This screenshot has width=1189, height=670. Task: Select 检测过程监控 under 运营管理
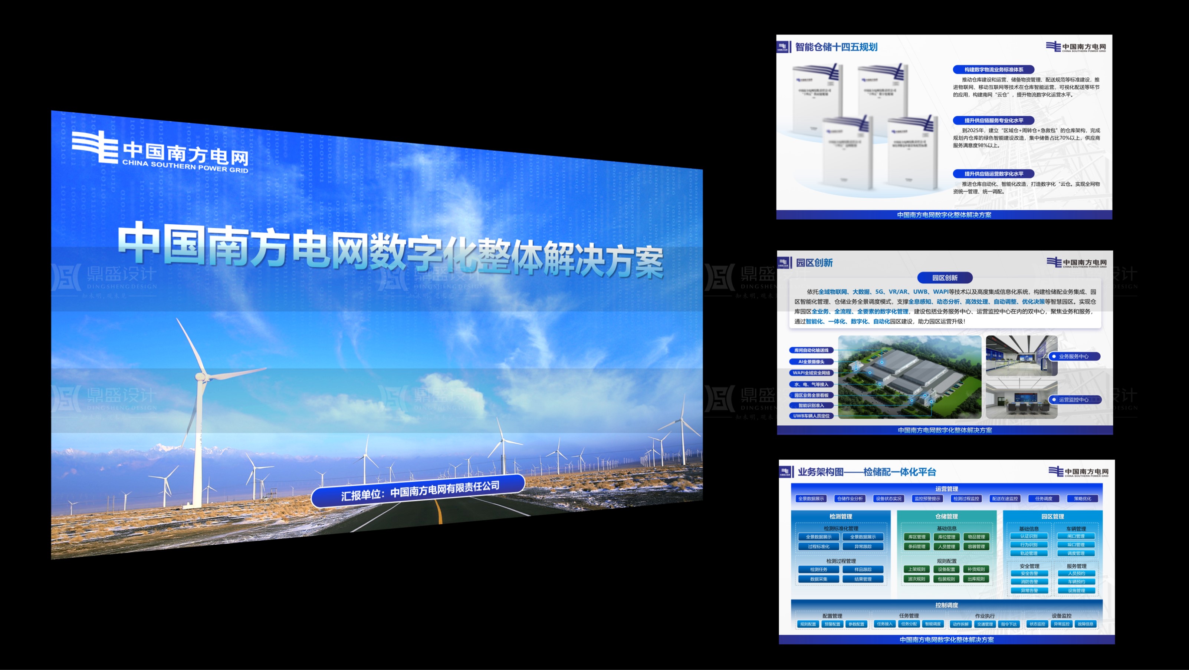tap(966, 498)
